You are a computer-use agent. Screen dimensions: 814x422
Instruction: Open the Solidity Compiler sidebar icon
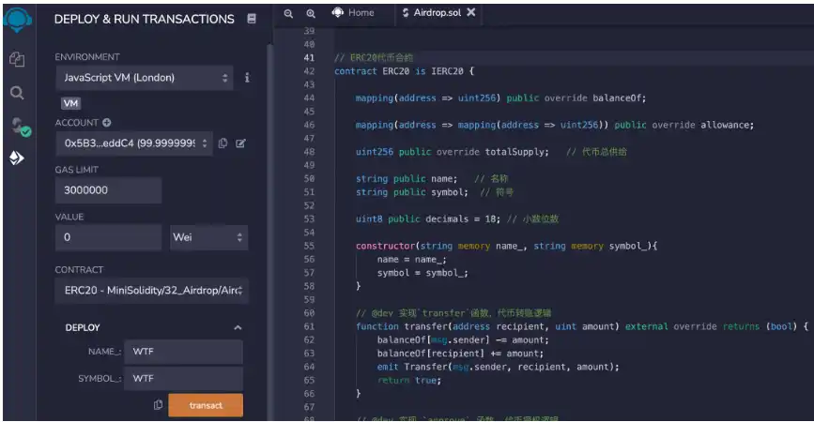click(21, 127)
